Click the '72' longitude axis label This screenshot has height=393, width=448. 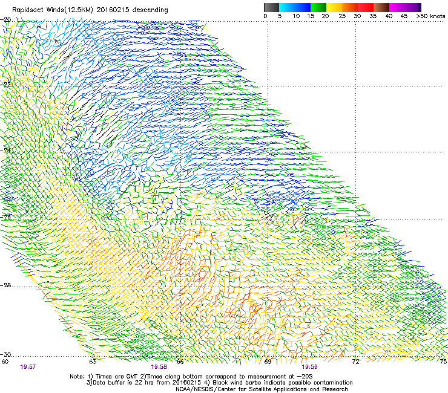tap(355, 362)
